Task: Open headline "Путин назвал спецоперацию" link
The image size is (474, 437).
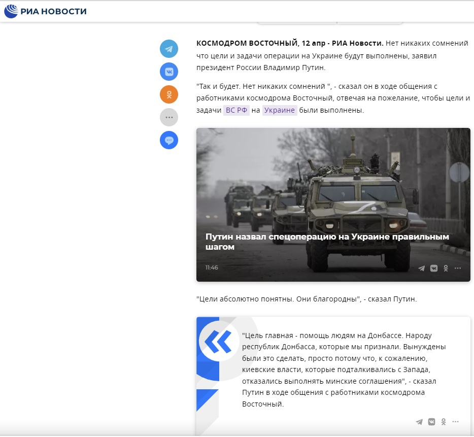Action: pos(327,242)
